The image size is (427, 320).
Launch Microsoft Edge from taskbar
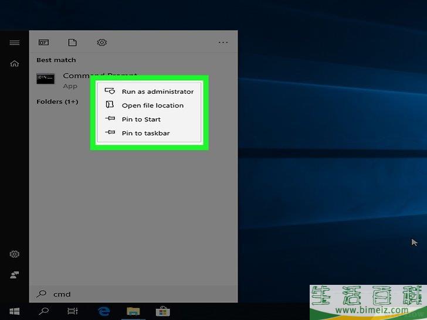[104, 311]
